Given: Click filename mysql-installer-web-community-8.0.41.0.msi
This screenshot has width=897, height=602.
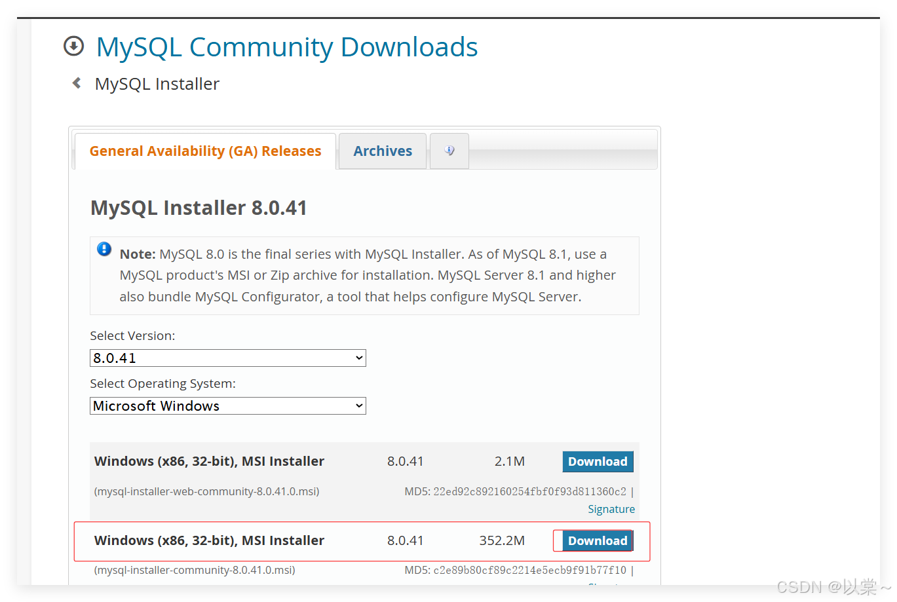Looking at the screenshot, I should 207,491.
